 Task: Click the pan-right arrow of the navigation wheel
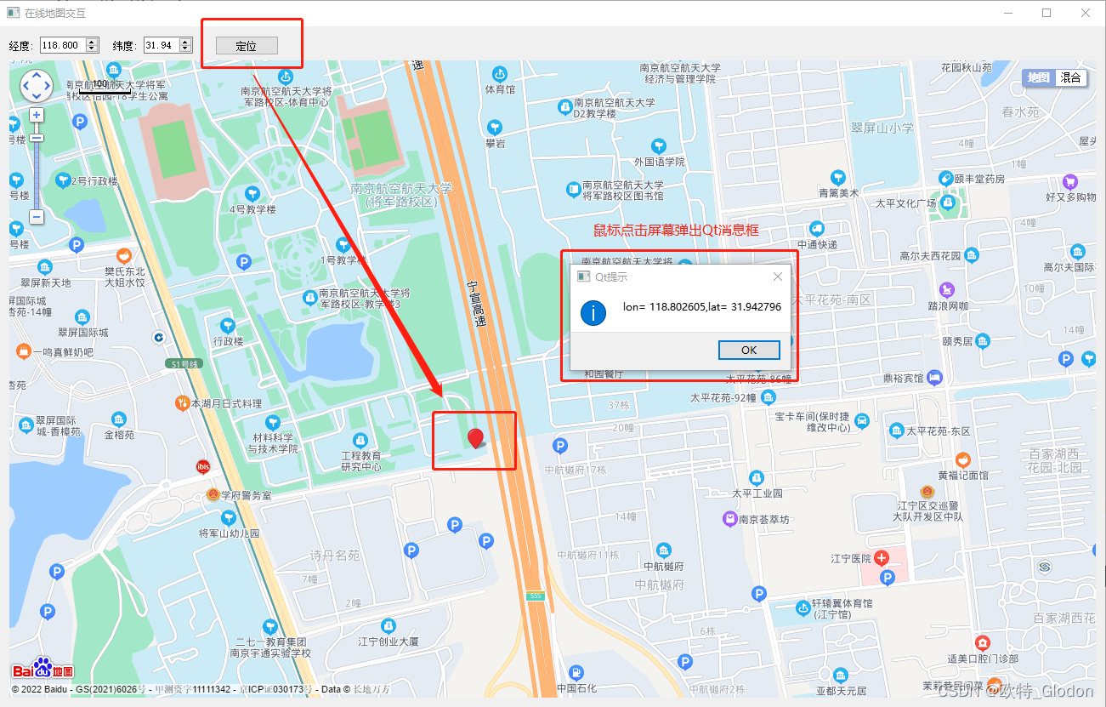[x=48, y=85]
